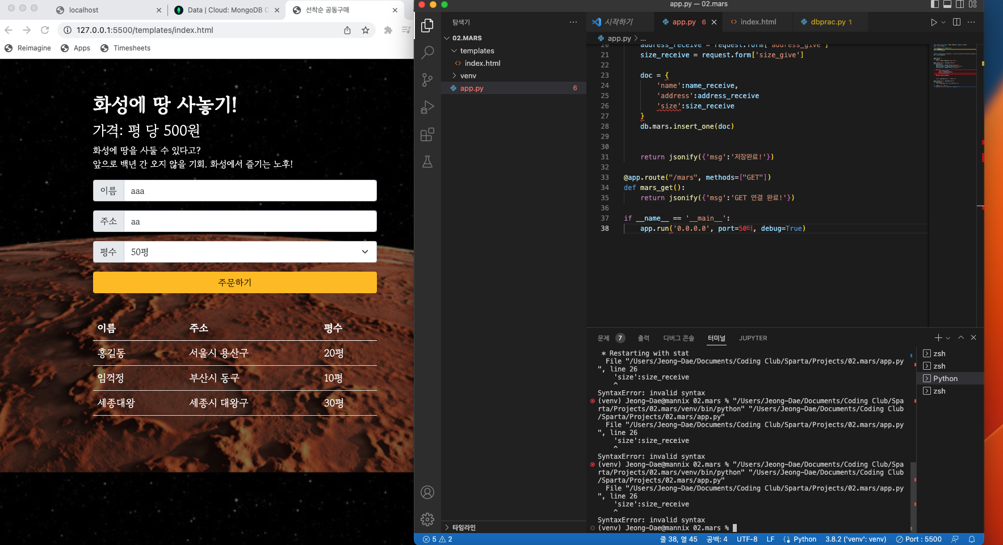
Task: Open the Manage gear menu in VS Code
Action: pyautogui.click(x=427, y=519)
